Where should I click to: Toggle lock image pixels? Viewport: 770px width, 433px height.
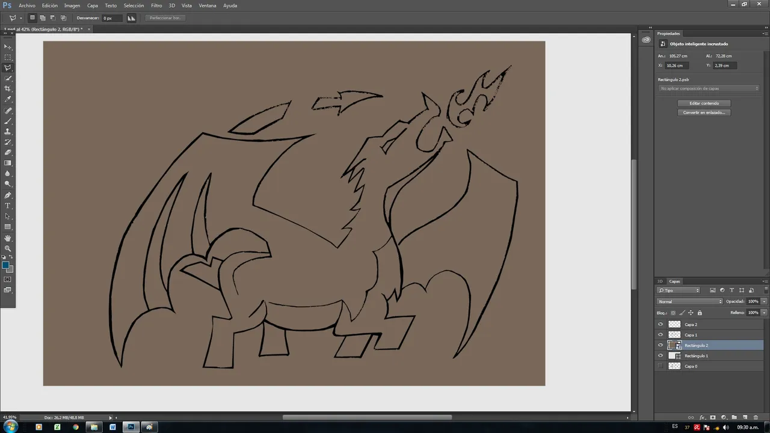(x=682, y=313)
